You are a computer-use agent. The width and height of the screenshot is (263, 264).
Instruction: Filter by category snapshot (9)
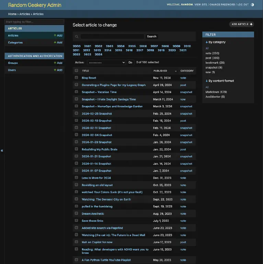(214, 67)
